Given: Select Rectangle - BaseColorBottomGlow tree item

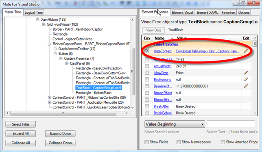Looking at the screenshot, I should (100, 73).
